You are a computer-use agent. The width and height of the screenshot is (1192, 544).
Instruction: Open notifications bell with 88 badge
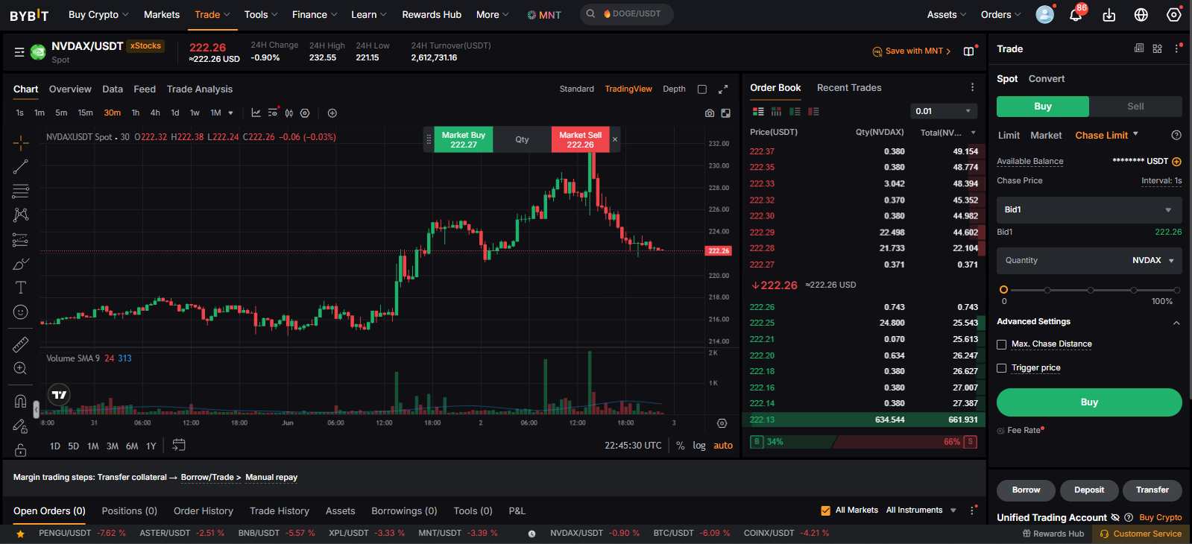1076,14
